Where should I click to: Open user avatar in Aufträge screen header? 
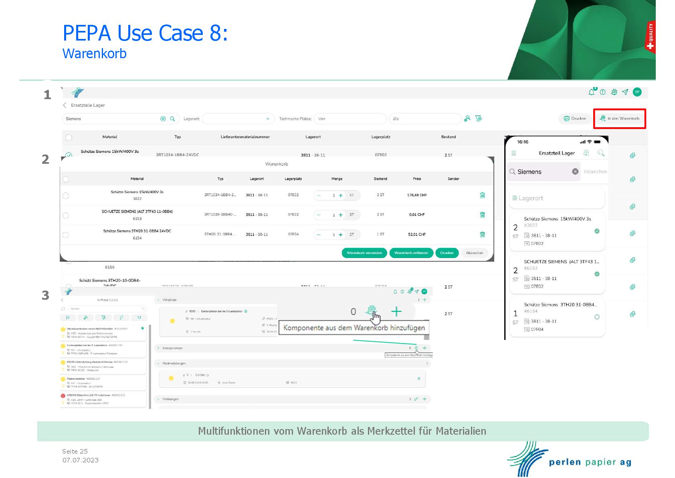click(424, 291)
